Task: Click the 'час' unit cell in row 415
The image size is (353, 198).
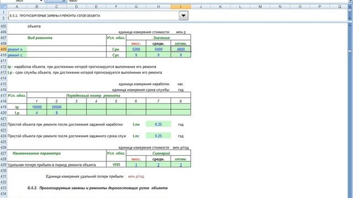Action: tap(180, 84)
